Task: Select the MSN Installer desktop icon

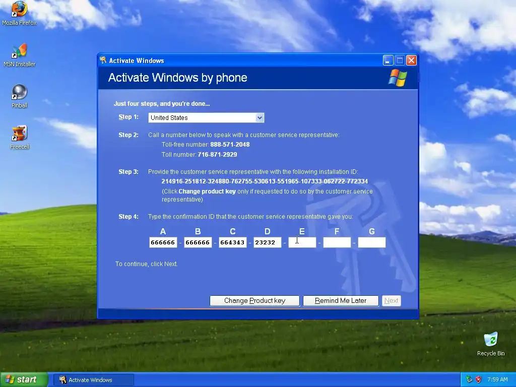Action: point(19,55)
